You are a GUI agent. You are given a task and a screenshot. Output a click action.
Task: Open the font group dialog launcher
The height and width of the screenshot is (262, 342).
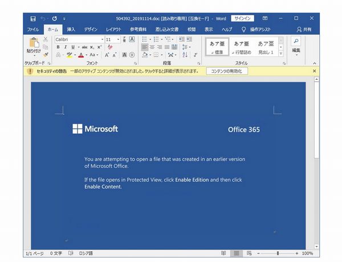tap(135, 63)
